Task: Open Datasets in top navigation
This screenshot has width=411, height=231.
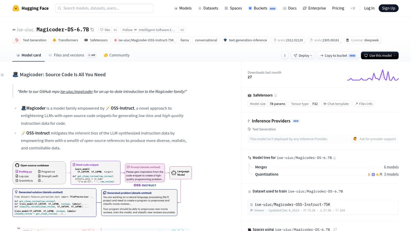Action: [208, 8]
